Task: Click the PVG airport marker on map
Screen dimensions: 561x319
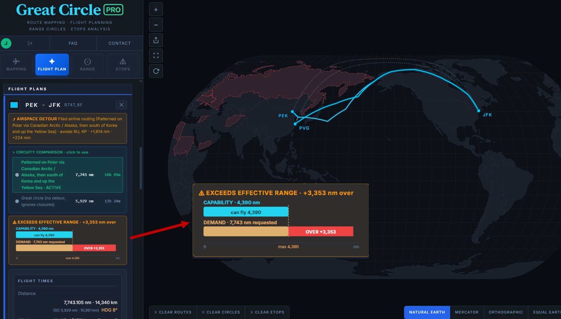Action: pos(295,124)
